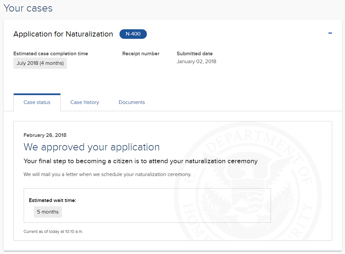This screenshot has width=345, height=254.
Task: Click the February 26, 2018 status date
Action: pos(45,135)
